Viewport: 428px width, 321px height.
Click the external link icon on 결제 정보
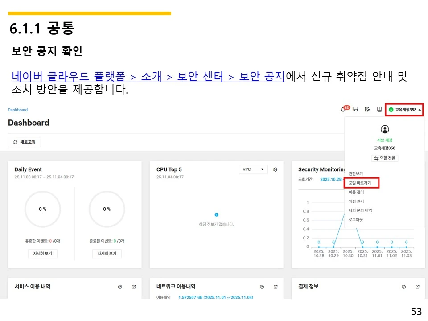[x=417, y=286]
